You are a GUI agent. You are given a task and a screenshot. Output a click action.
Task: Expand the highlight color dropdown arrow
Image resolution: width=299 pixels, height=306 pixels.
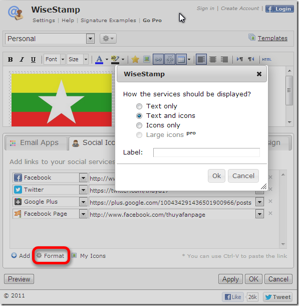point(123,60)
